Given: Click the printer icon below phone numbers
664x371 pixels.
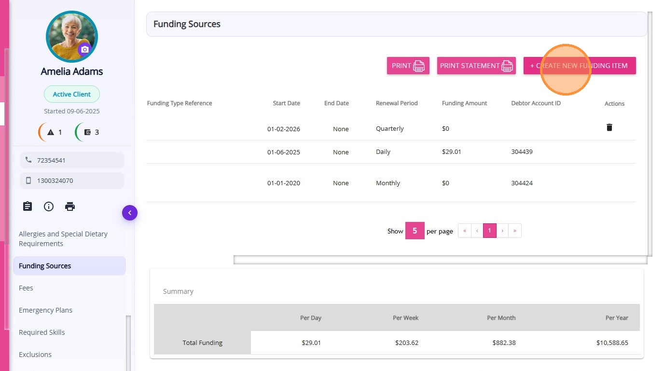Looking at the screenshot, I should point(70,206).
